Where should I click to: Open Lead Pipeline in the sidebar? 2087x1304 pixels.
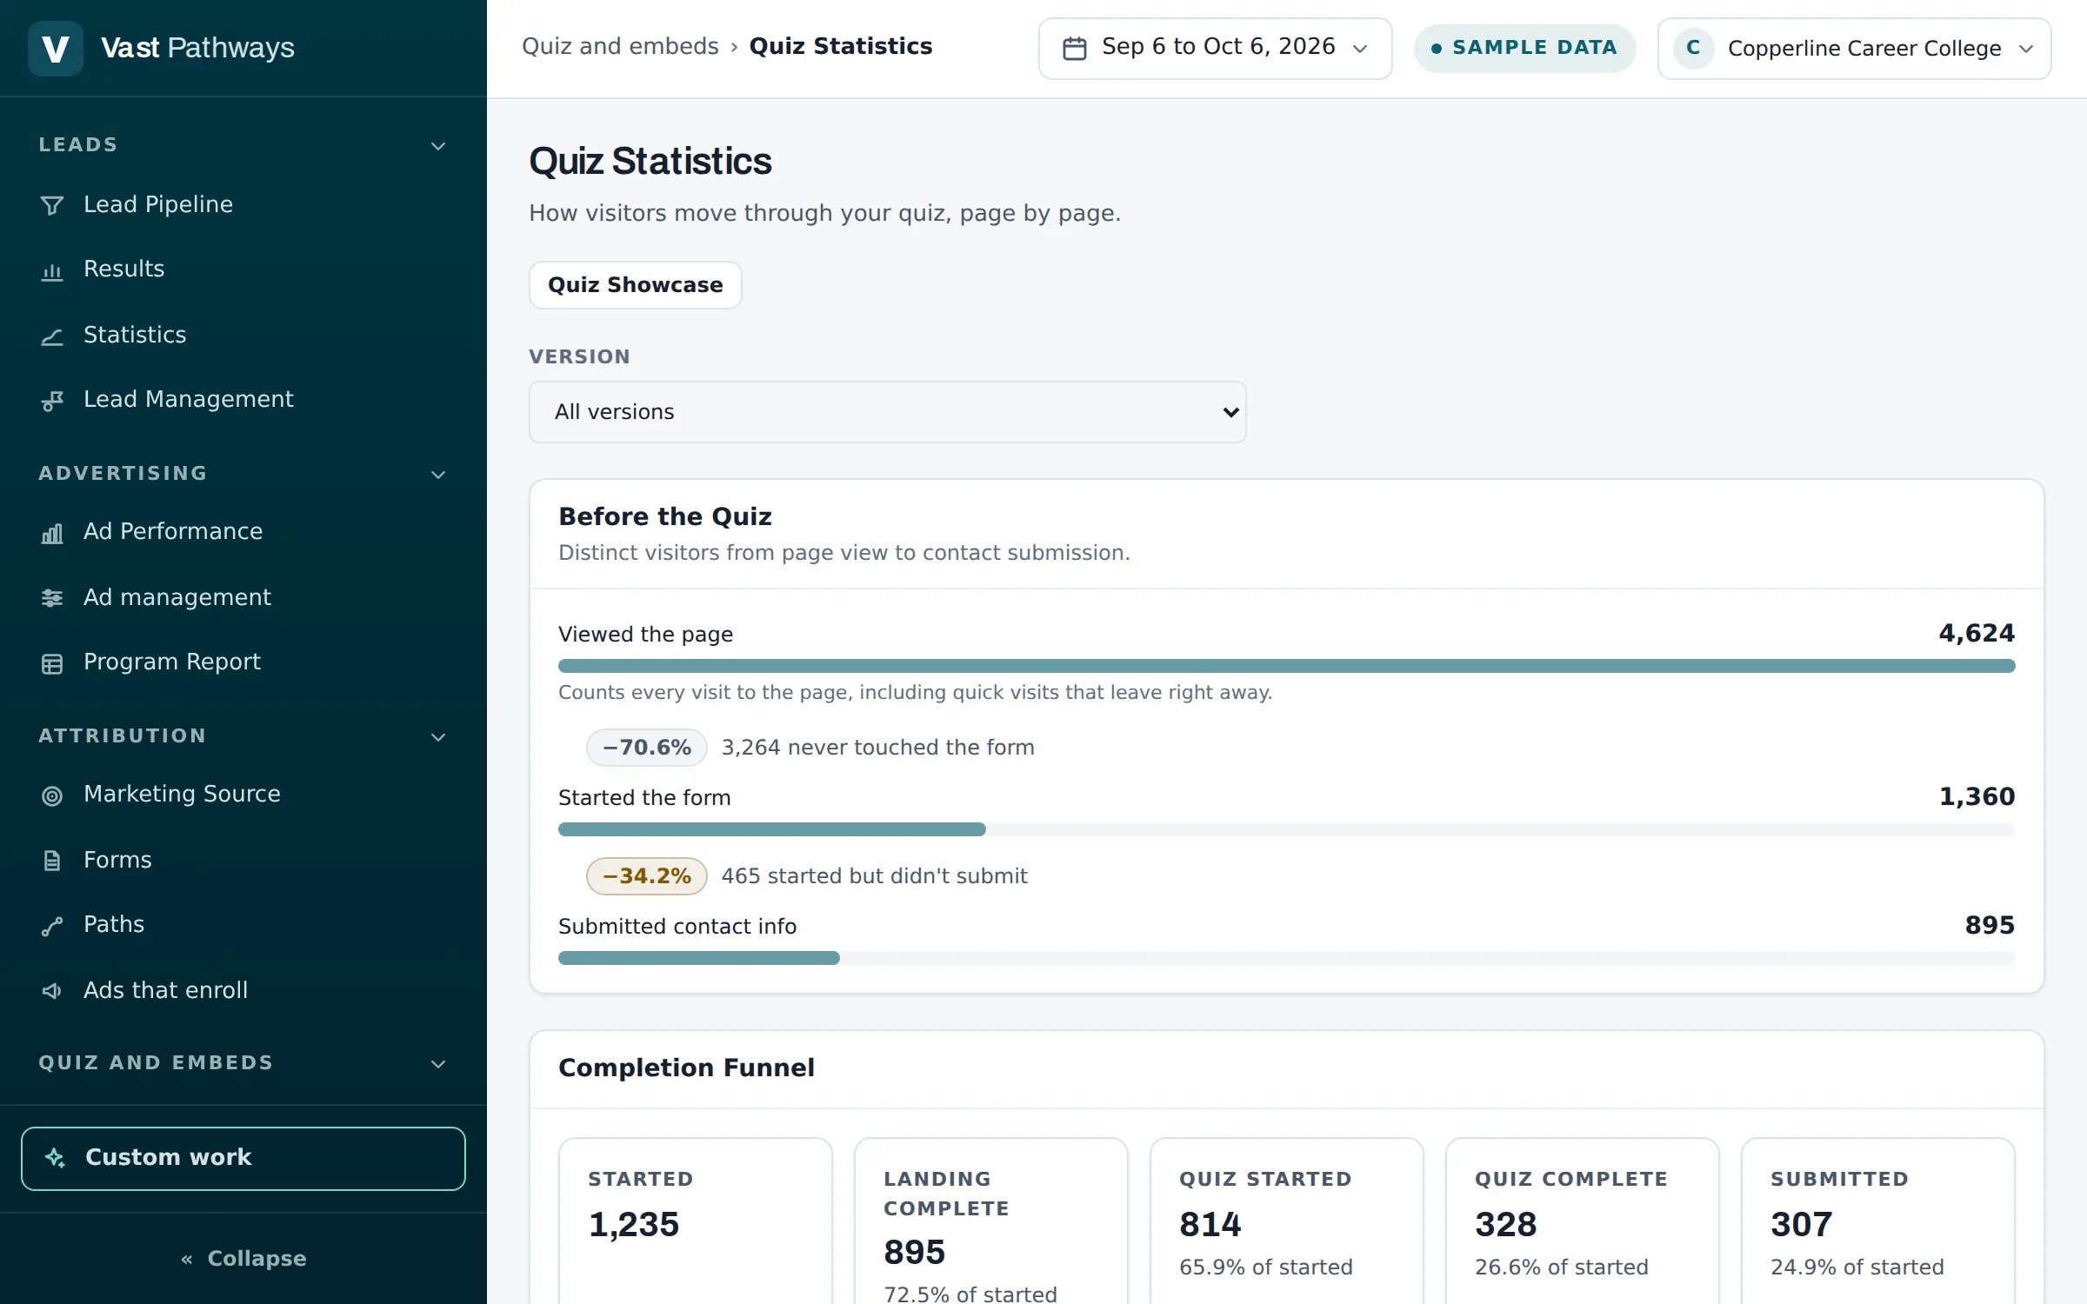pyautogui.click(x=243, y=205)
